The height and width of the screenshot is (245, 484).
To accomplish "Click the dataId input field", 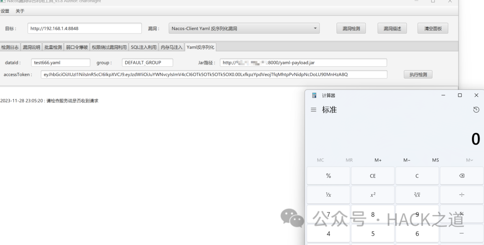I will [x=60, y=63].
